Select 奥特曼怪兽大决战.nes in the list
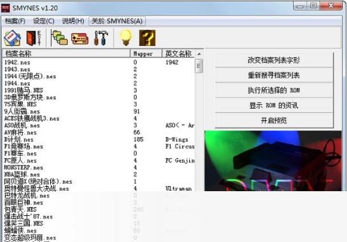Image resolution: width=347 pixels, height=242 pixels. (36, 189)
